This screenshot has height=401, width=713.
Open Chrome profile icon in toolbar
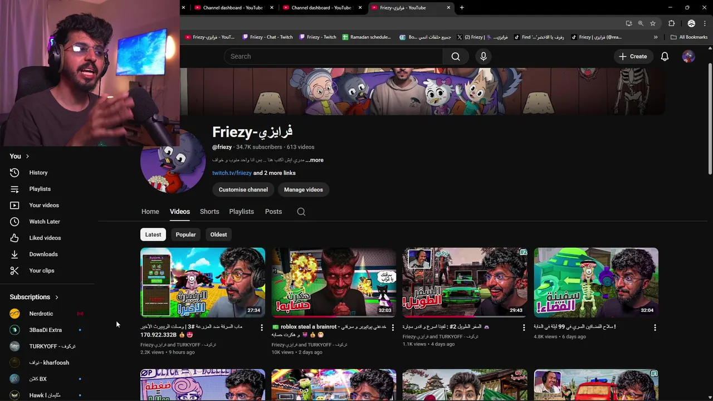coord(691,23)
